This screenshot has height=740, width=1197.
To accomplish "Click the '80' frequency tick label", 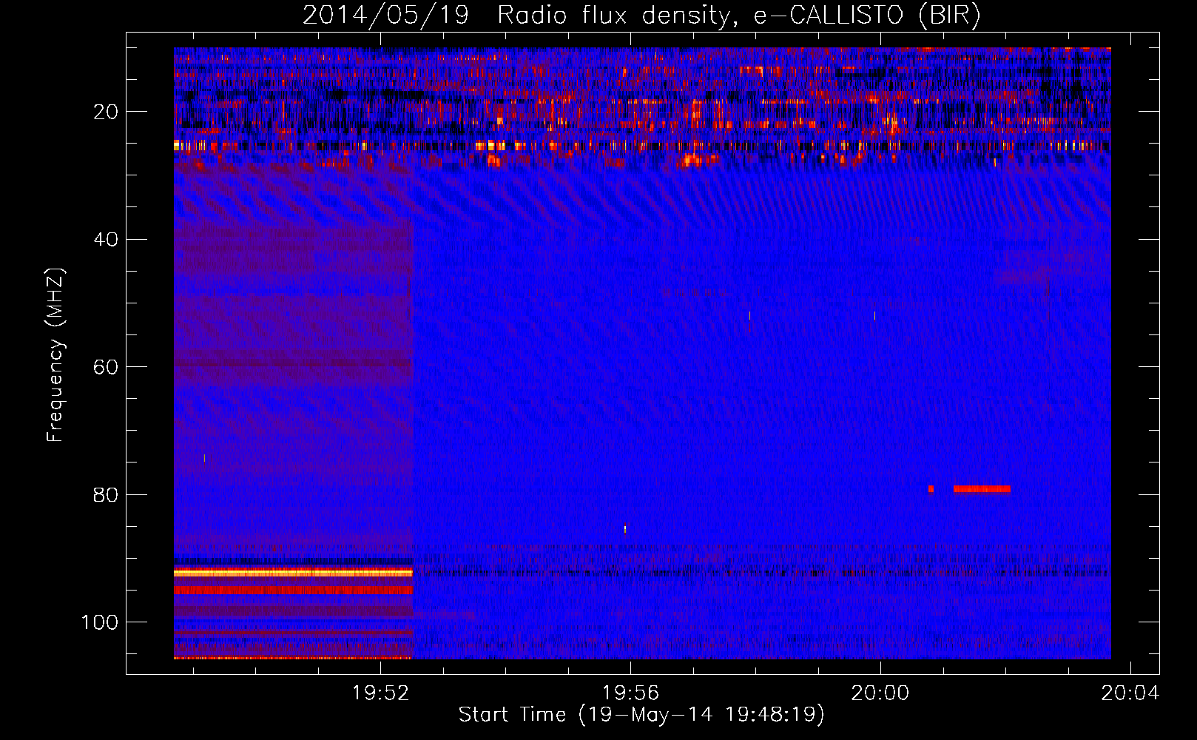I will point(107,494).
